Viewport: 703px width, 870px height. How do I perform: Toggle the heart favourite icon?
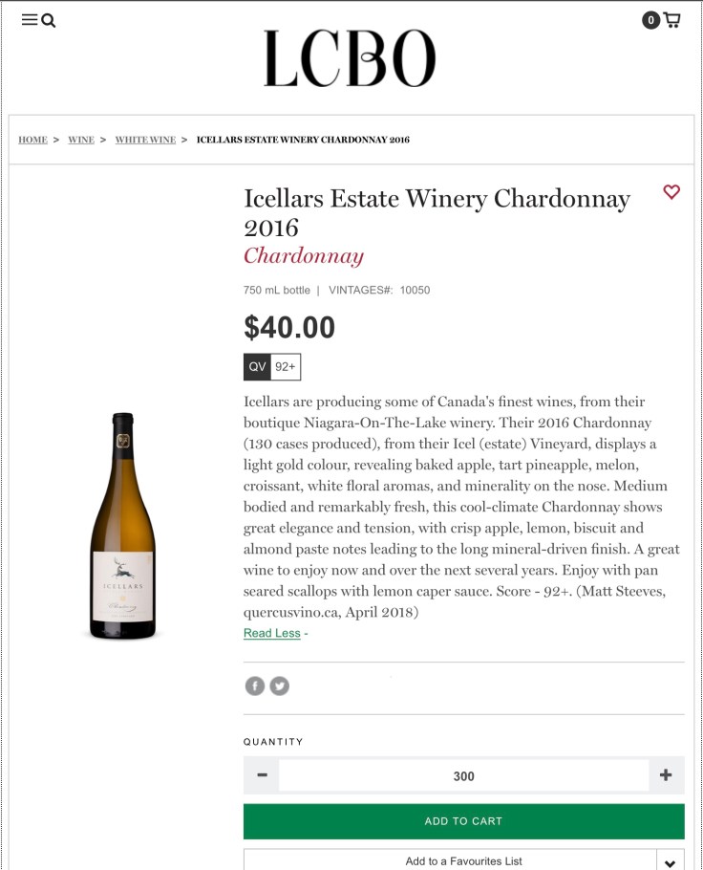tap(671, 192)
